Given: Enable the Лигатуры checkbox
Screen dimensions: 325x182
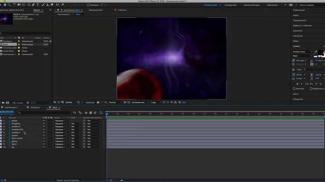Looking at the screenshot, I should 294,88.
